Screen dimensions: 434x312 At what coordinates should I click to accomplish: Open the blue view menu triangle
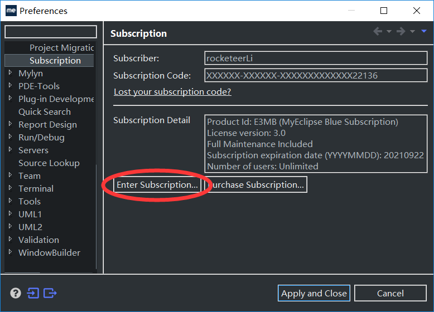(x=424, y=31)
